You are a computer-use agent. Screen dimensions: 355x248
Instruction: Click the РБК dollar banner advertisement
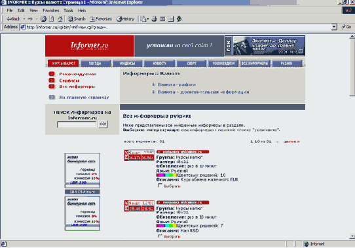pos(265,46)
